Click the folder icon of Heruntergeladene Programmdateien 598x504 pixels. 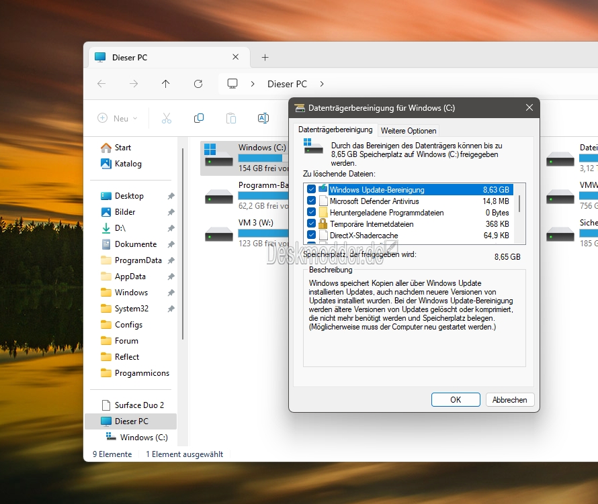323,212
